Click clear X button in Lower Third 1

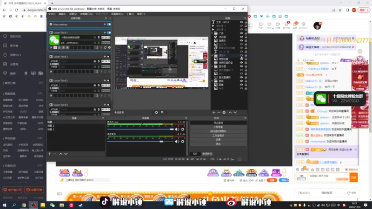[x=51, y=48]
